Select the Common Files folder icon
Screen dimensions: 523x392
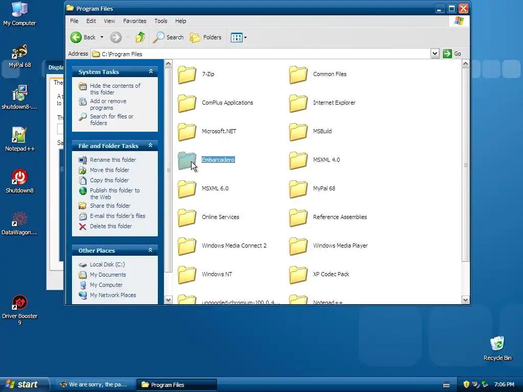pos(298,75)
